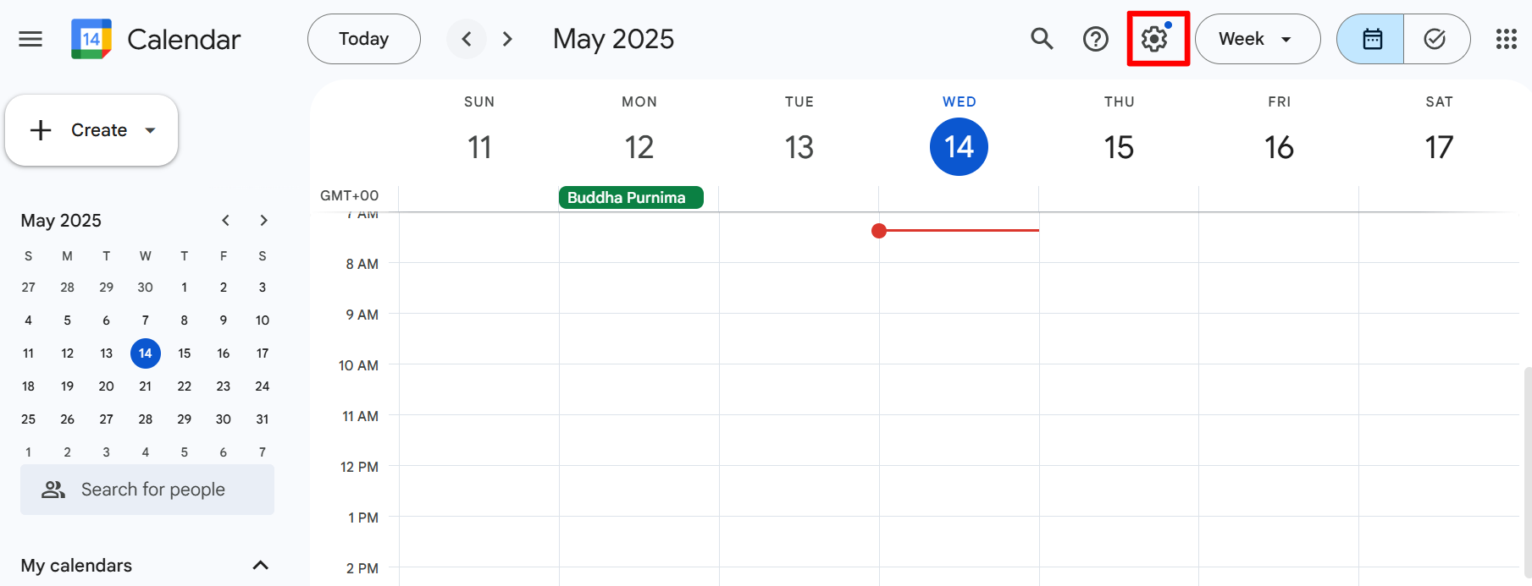Go to previous week arrow
Screen dimensions: 1532x586
pos(466,39)
